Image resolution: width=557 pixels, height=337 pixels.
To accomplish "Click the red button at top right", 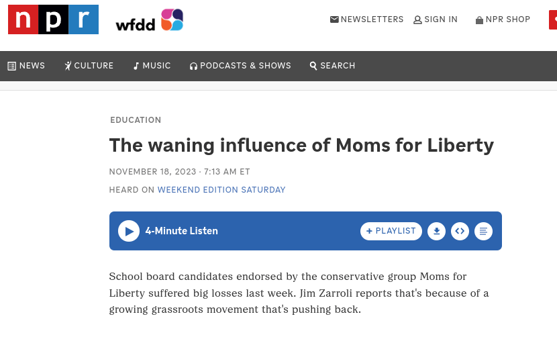I will click(x=553, y=19).
